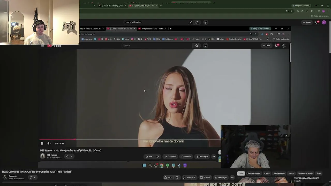331x186 pixels.
Task: Open outer browser three-dot menu
Action: coord(328,11)
